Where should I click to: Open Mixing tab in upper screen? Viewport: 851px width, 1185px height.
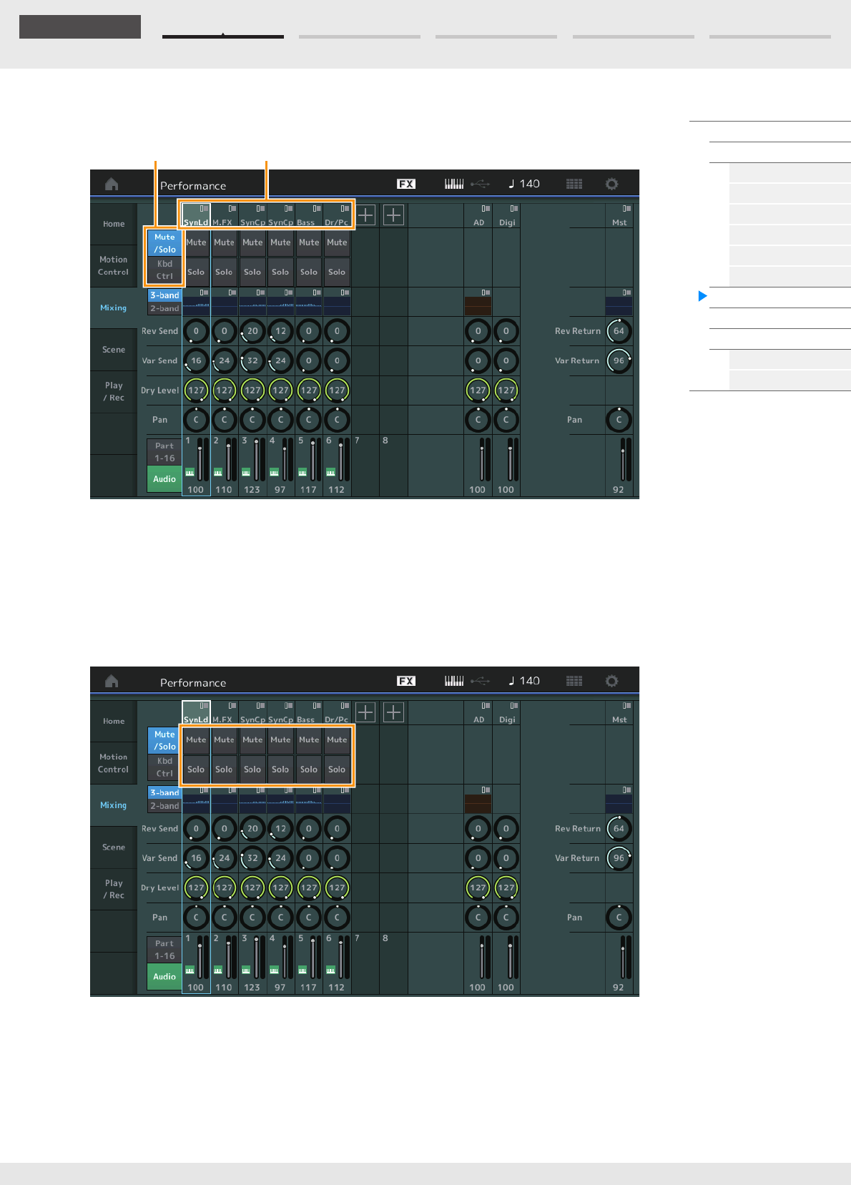pyautogui.click(x=114, y=308)
